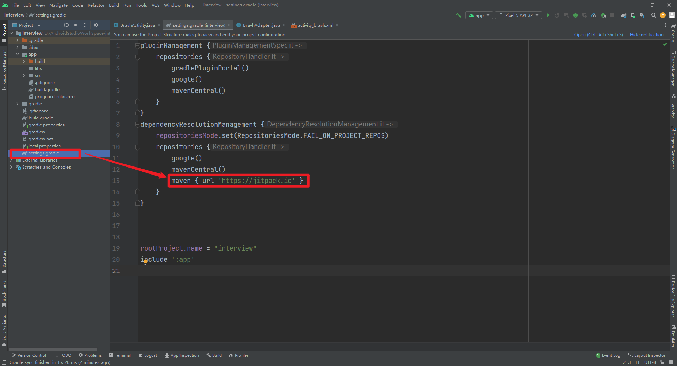Toggle the Emulator side panel

click(673, 336)
